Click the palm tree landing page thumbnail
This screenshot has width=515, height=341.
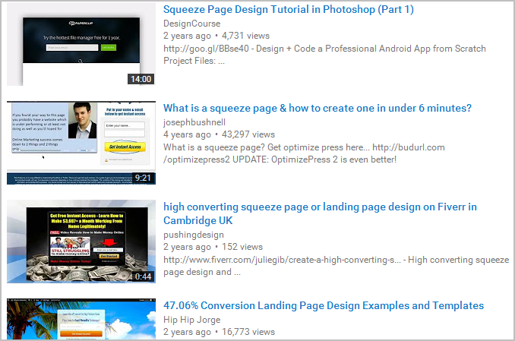coord(81,319)
